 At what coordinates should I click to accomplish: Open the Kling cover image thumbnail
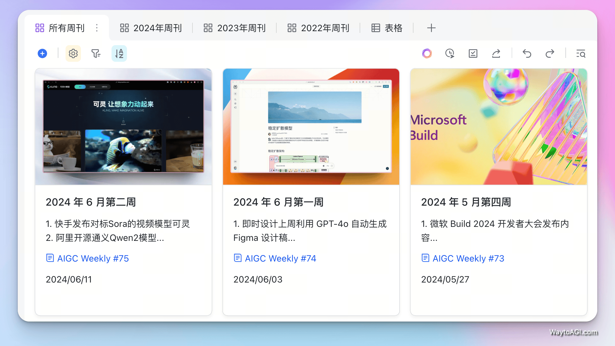[x=123, y=127]
